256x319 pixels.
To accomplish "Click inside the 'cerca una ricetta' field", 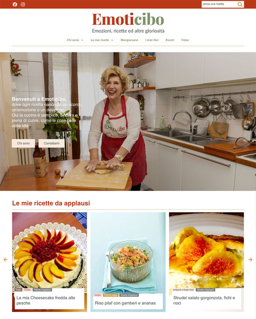I will [219, 4].
